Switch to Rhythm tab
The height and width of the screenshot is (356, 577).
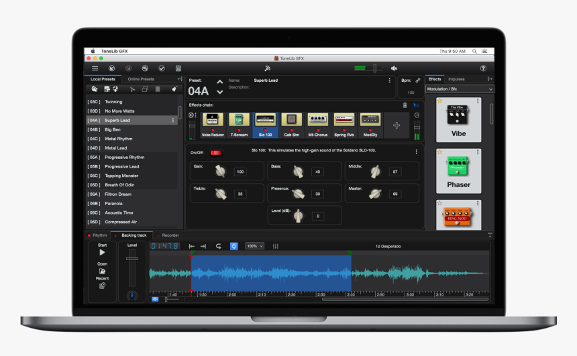pyautogui.click(x=97, y=235)
